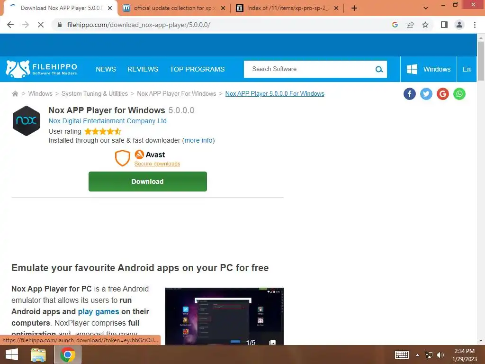Click Nox APP Player 5.0.0.0 breadcrumb

(275, 93)
